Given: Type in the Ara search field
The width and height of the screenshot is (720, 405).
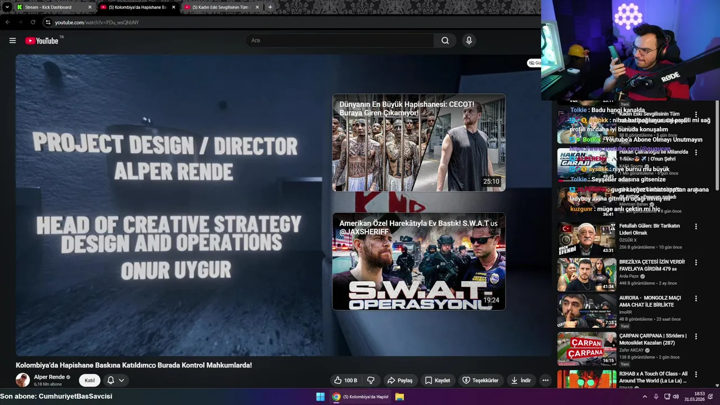Looking at the screenshot, I should pos(340,40).
